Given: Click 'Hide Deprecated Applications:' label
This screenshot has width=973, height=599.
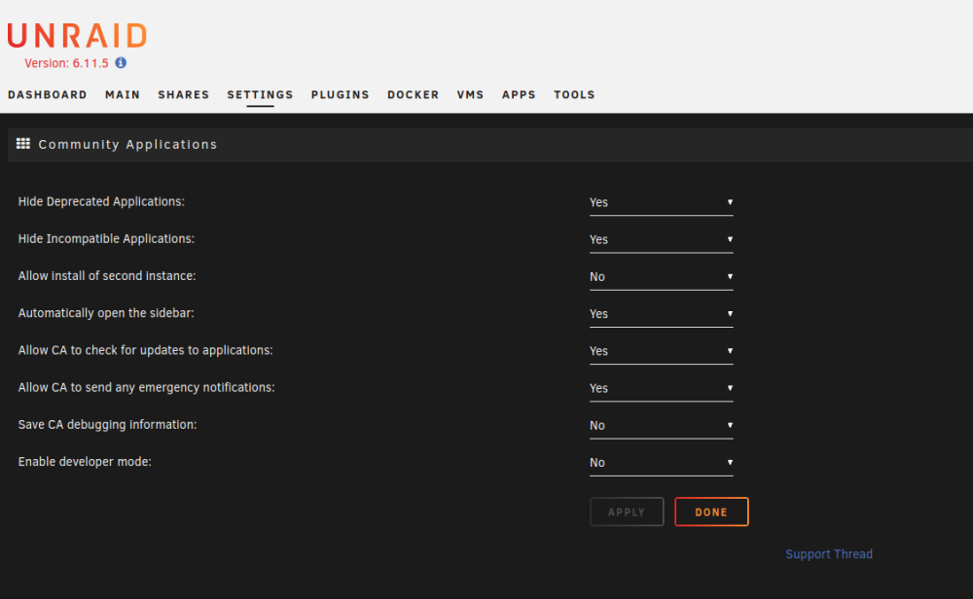Looking at the screenshot, I should click(101, 201).
